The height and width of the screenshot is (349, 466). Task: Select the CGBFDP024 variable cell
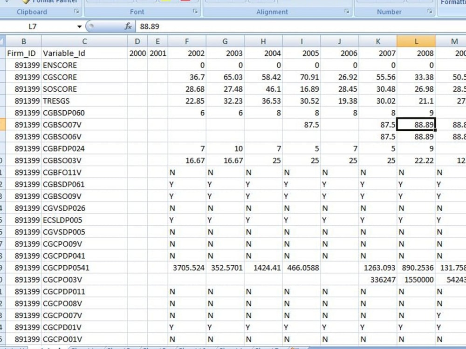84,148
